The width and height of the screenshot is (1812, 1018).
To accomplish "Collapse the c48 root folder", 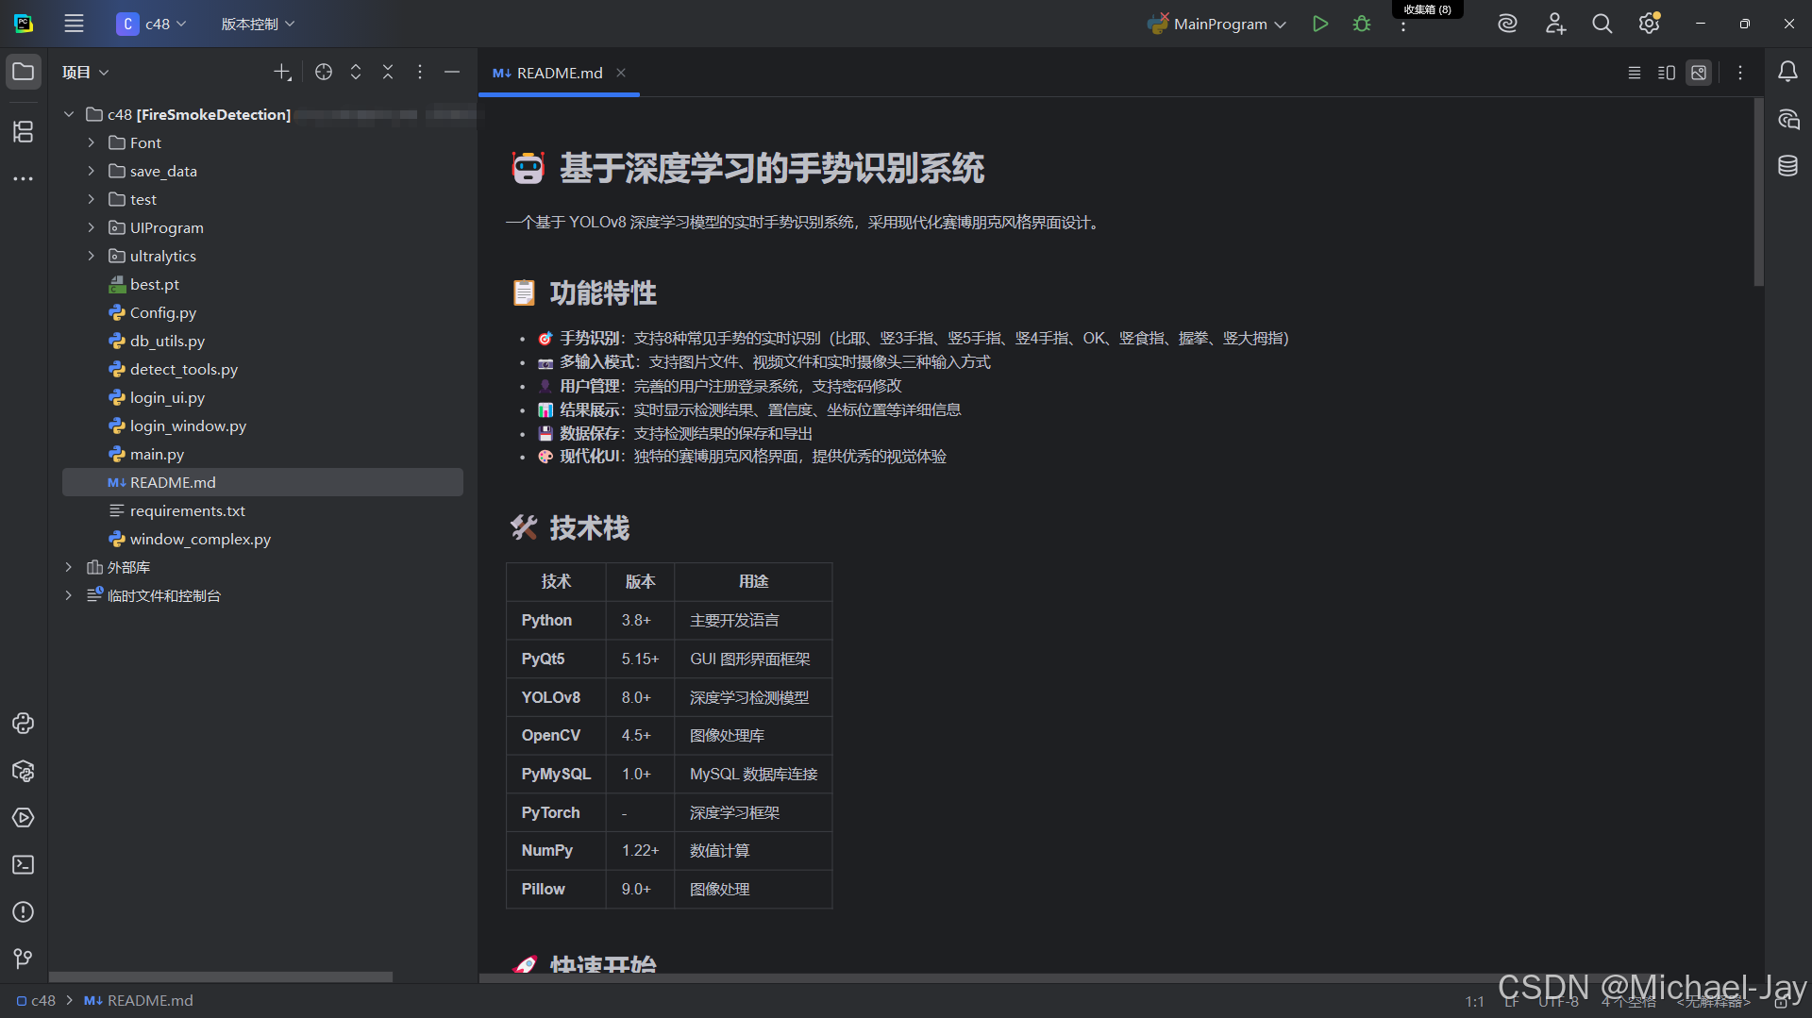I will pyautogui.click(x=69, y=114).
